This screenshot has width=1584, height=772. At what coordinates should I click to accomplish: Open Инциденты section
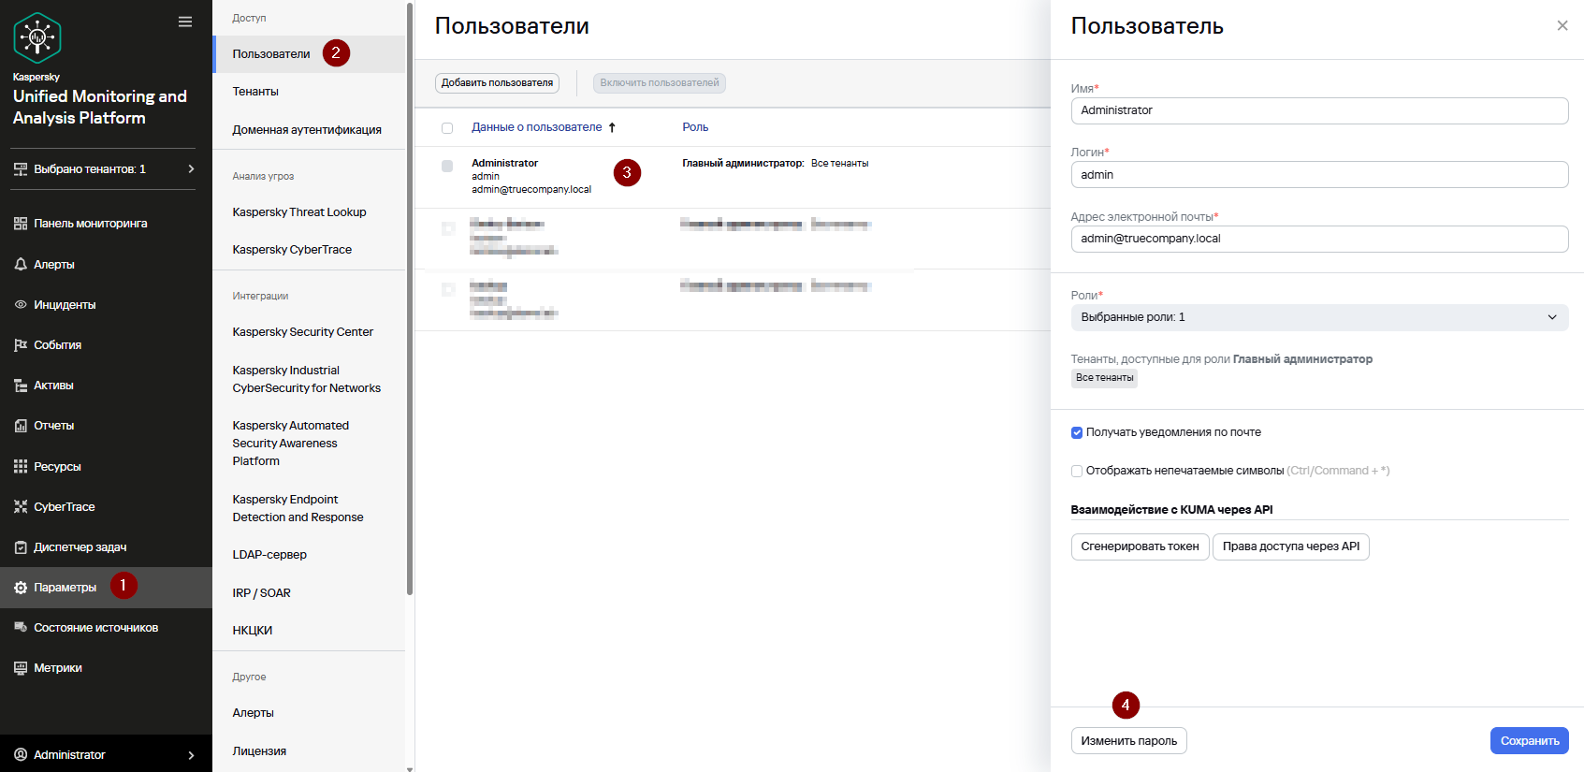tap(65, 305)
